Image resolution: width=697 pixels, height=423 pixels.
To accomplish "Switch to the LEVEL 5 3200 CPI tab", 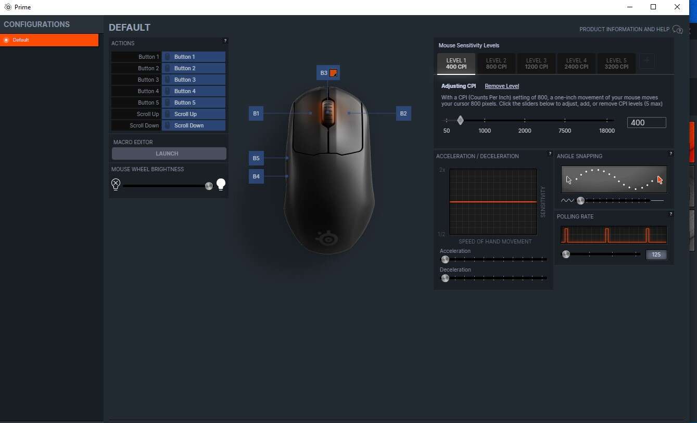I will [x=616, y=63].
